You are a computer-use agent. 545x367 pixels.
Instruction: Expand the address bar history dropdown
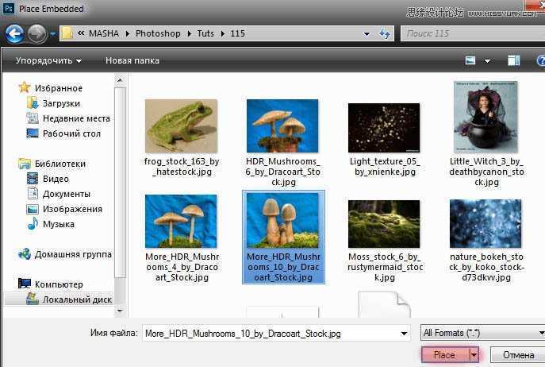pos(367,34)
